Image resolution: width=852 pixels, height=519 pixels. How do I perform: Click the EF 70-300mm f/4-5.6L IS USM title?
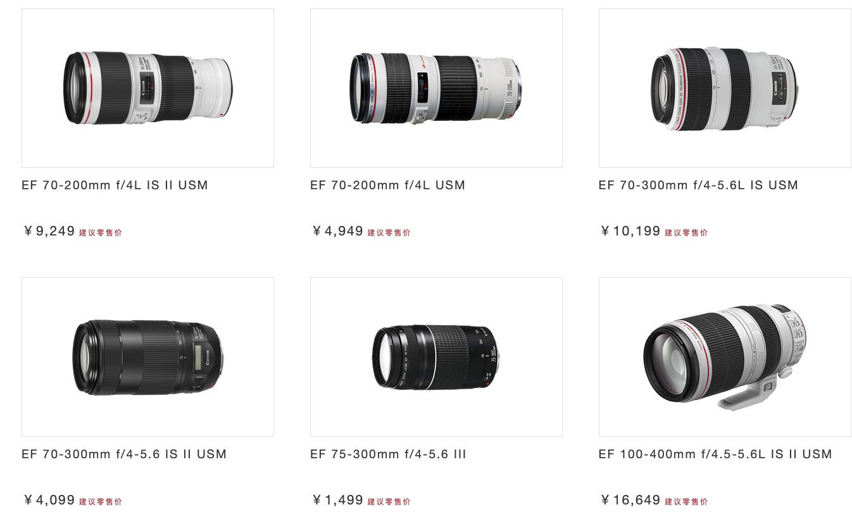pos(698,185)
